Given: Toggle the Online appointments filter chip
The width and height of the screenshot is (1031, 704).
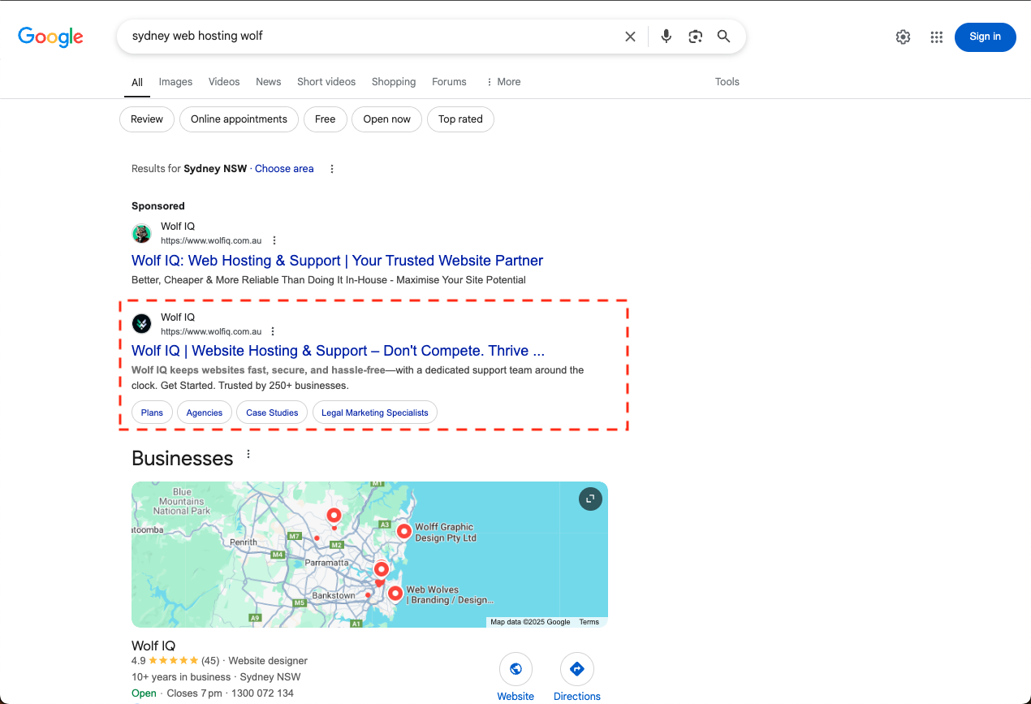Looking at the screenshot, I should [x=239, y=119].
